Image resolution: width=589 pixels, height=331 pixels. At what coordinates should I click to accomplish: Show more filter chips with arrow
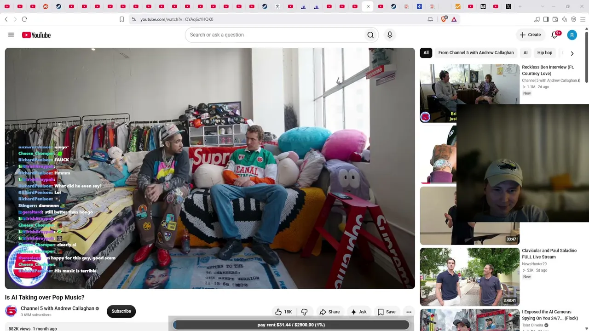(x=572, y=53)
